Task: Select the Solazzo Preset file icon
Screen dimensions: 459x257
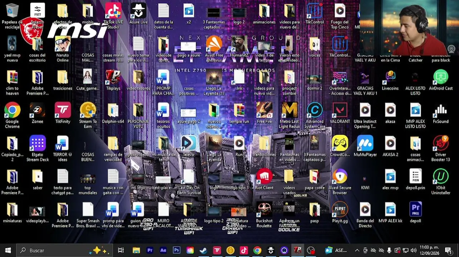Action: click(x=38, y=16)
